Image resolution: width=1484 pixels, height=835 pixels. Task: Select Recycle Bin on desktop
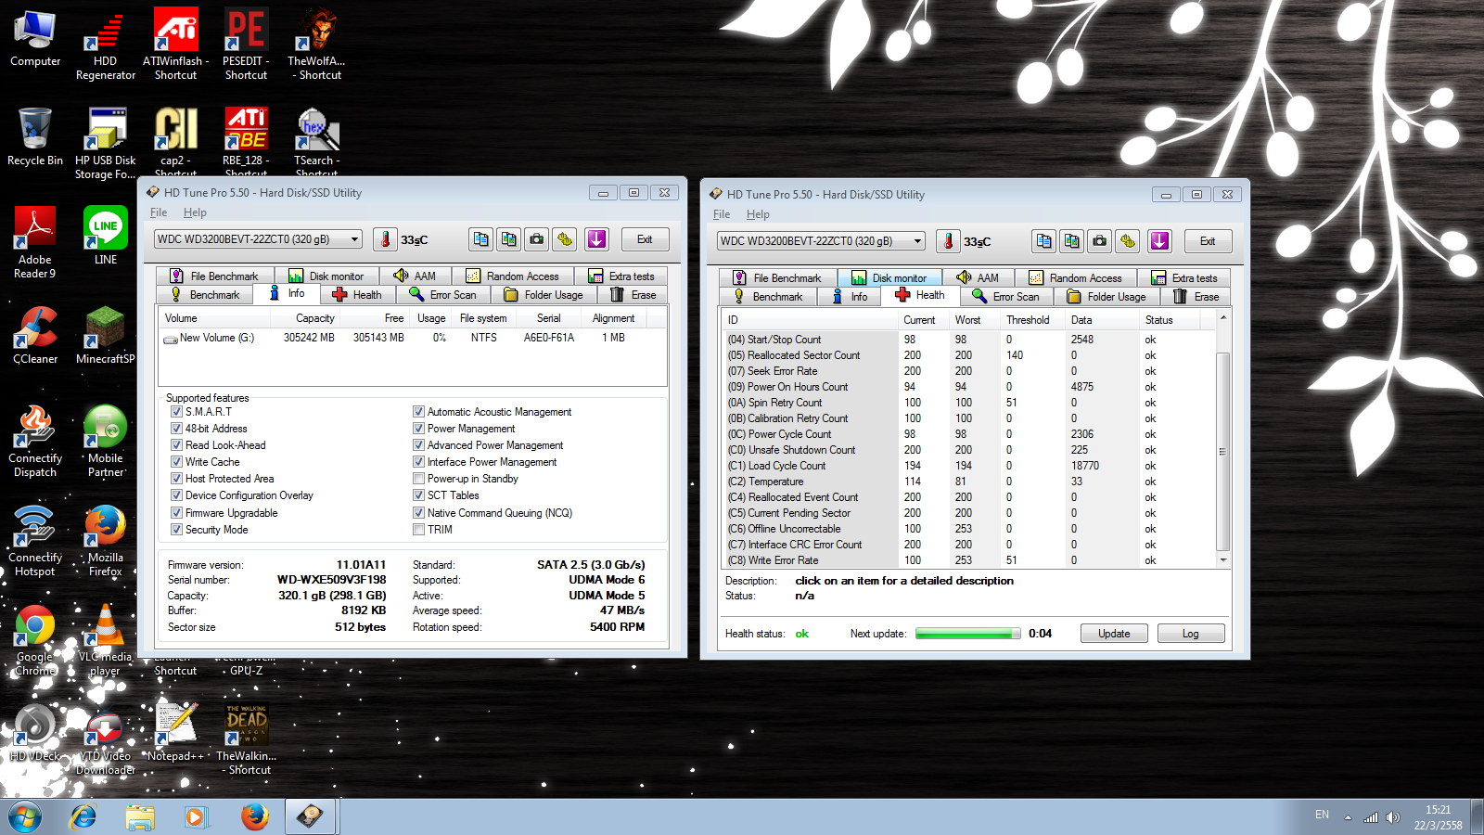tap(35, 137)
